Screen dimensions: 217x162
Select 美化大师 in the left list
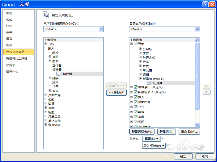55,121
